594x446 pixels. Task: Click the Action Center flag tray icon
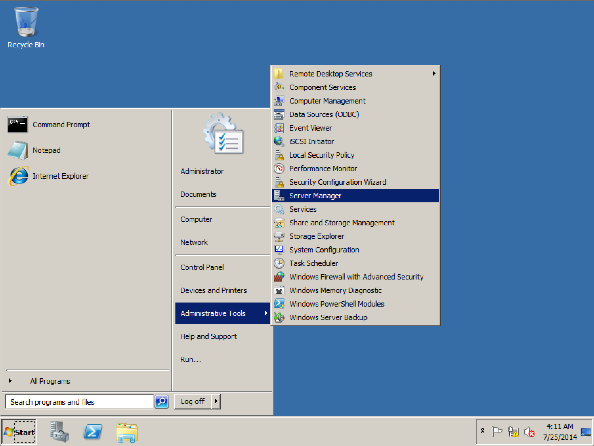coord(497,432)
